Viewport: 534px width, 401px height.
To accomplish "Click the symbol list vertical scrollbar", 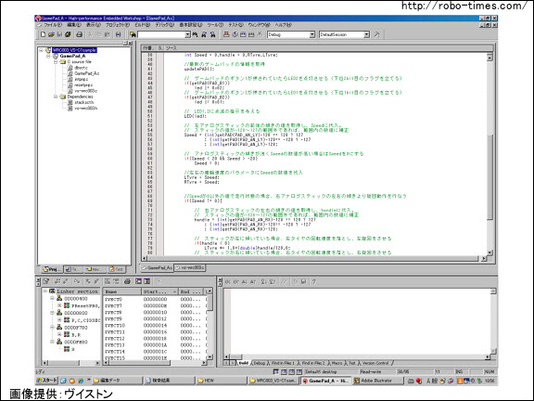I will coord(210,324).
